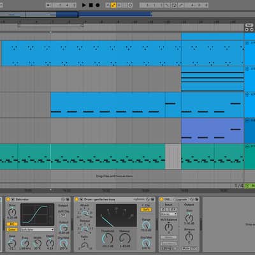Viewport: 255px width, 255px height.
Task: Adjust the Saturator Base knob
Action: (12, 243)
